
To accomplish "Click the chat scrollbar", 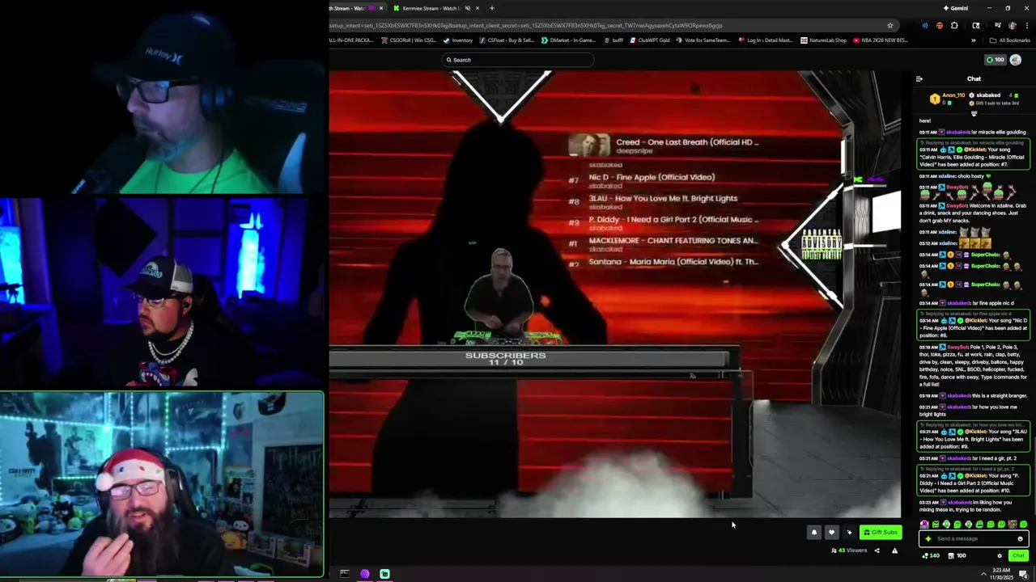I will [x=1034, y=477].
